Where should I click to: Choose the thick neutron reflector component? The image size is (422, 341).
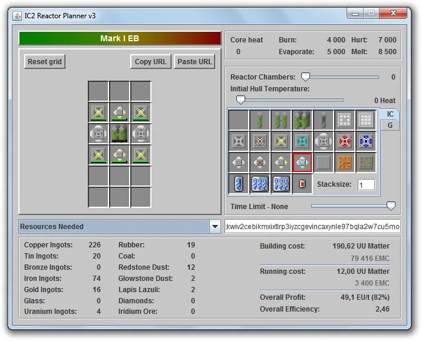pyautogui.click(x=366, y=120)
